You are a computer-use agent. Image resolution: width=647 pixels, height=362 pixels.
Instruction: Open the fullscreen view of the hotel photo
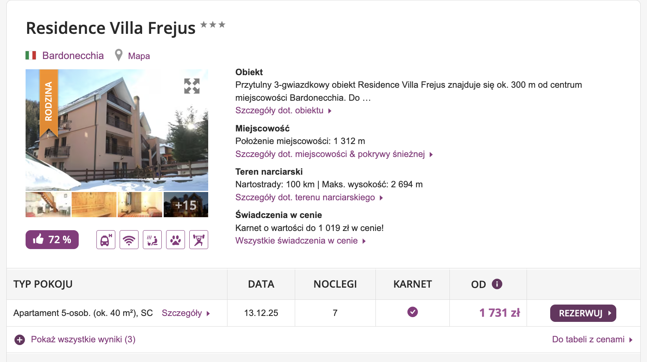191,85
